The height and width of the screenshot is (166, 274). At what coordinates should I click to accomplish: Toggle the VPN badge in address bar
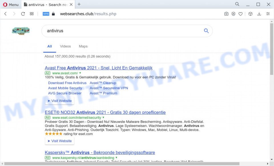pos(46,14)
